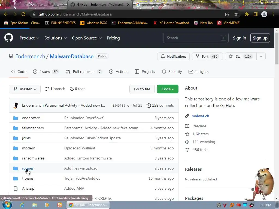The width and height of the screenshot is (279, 209).
Task: Switch to the Actions tab
Action: click(119, 72)
